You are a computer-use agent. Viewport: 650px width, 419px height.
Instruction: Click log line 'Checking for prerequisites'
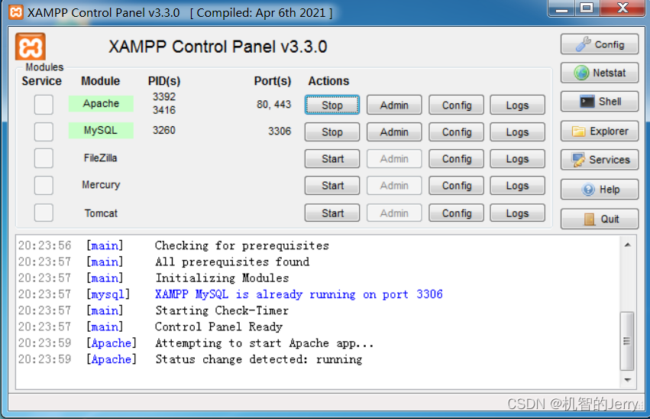tap(241, 245)
